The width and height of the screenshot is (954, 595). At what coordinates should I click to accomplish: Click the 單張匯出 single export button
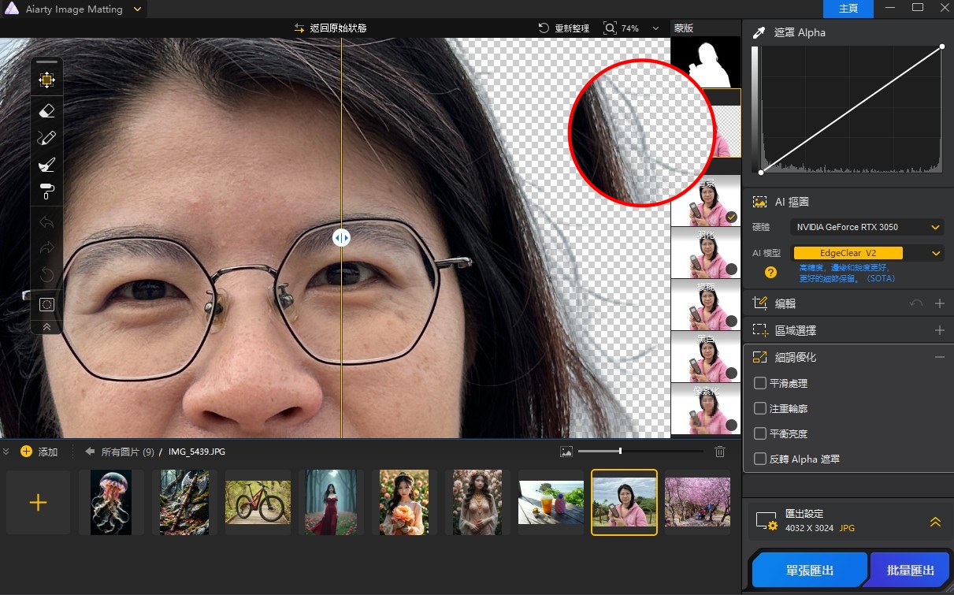[810, 571]
